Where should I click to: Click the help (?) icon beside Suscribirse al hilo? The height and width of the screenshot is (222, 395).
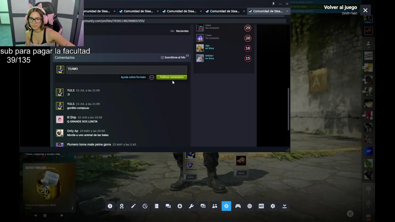187,56
